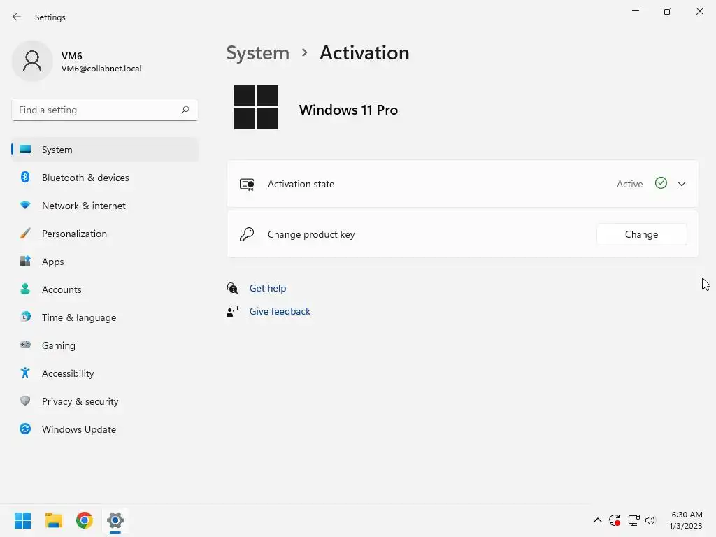This screenshot has width=716, height=537.
Task: Click the back arrow in Settings
Action: point(17,17)
